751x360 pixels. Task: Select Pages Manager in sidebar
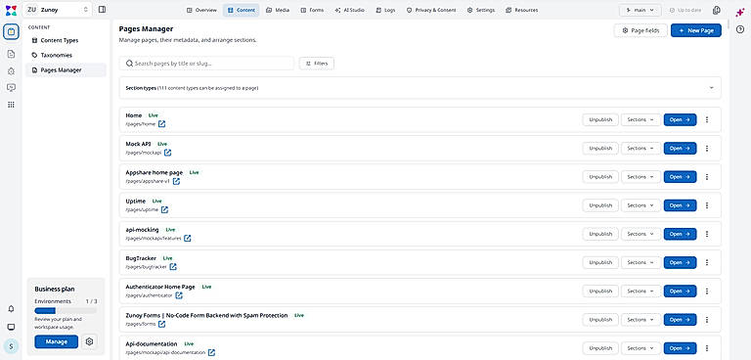pyautogui.click(x=66, y=70)
